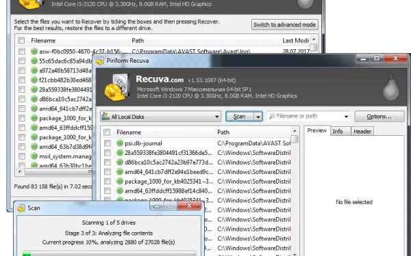Toggle select-all checkbox in front window Filename header
This screenshot has height=256, width=411.
point(107,132)
